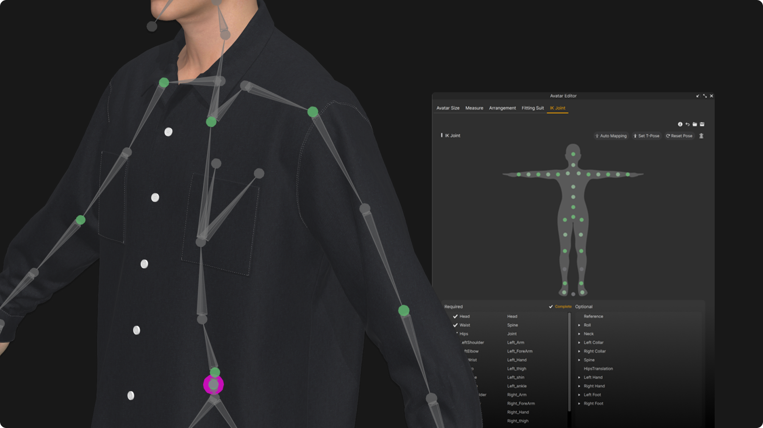This screenshot has width=763, height=428.
Task: Click the avatar figure icon beside Reset Pose
Action: (x=701, y=136)
